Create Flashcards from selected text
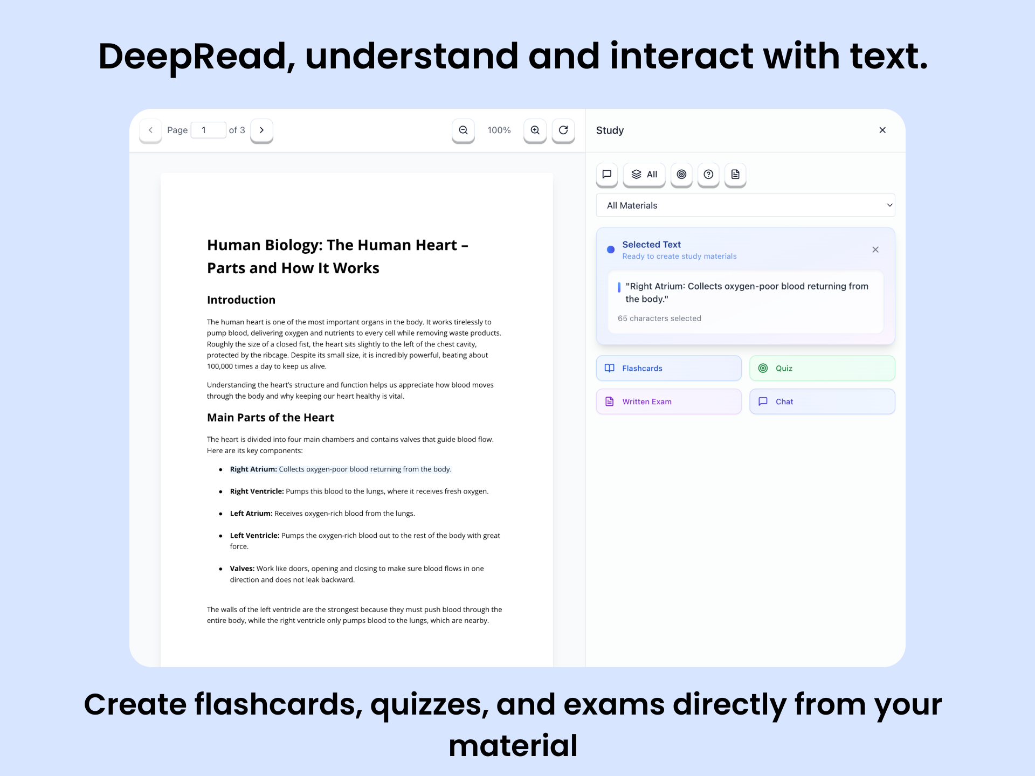The height and width of the screenshot is (776, 1035). click(x=669, y=368)
